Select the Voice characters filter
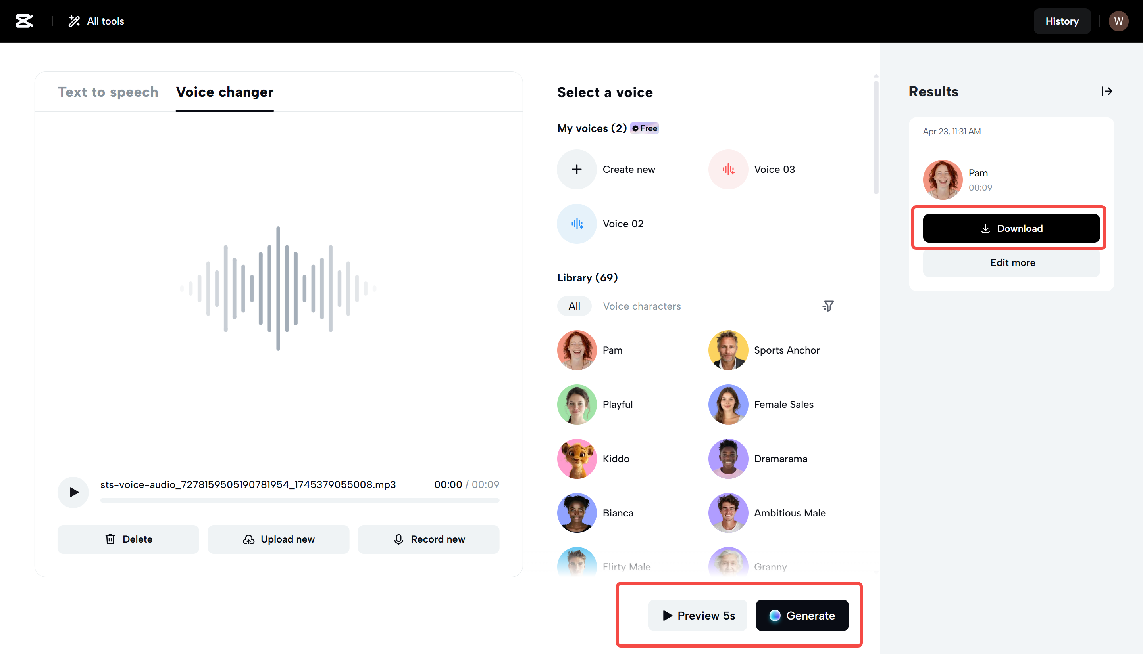The height and width of the screenshot is (654, 1143). pyautogui.click(x=642, y=306)
